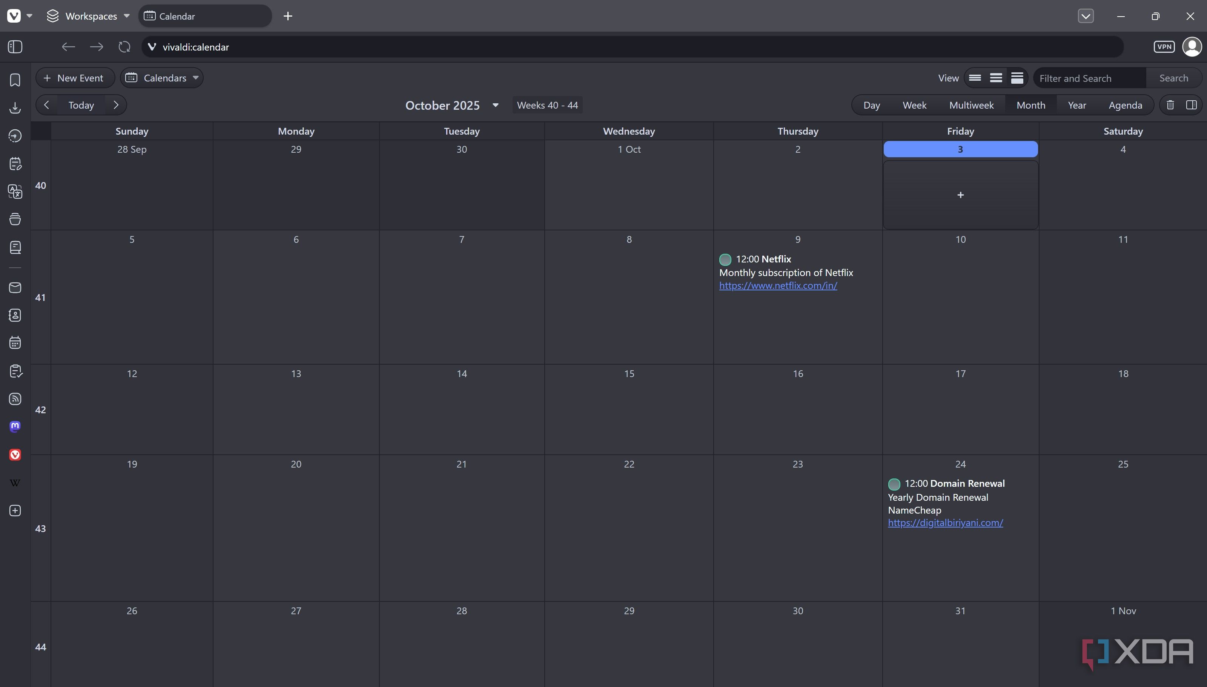Go to the previous month
The height and width of the screenshot is (687, 1207).
(46, 105)
